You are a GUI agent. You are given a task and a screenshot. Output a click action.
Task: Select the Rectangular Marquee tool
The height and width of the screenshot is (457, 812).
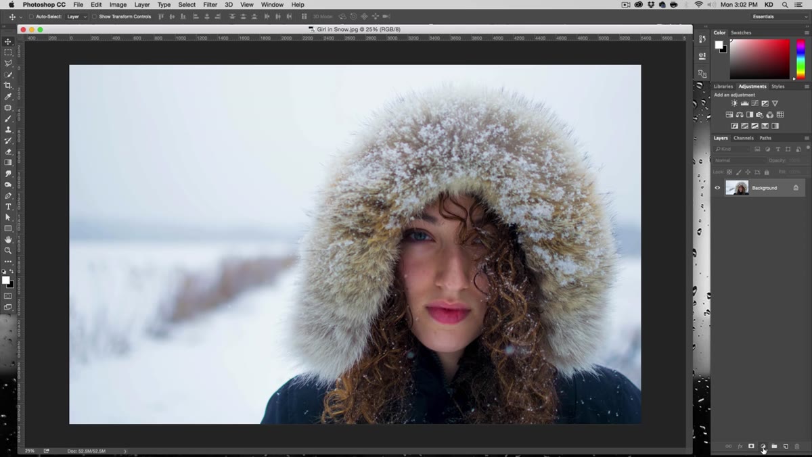click(8, 52)
